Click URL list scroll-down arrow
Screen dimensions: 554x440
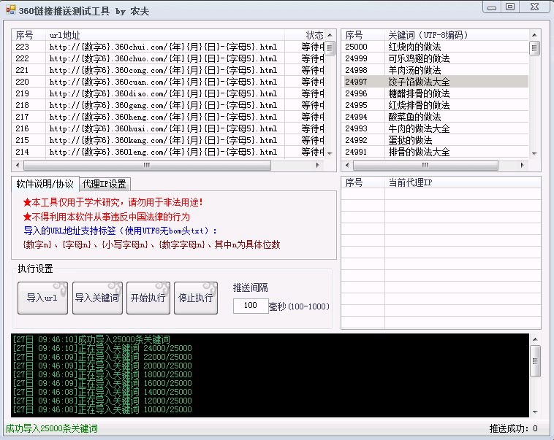click(330, 153)
